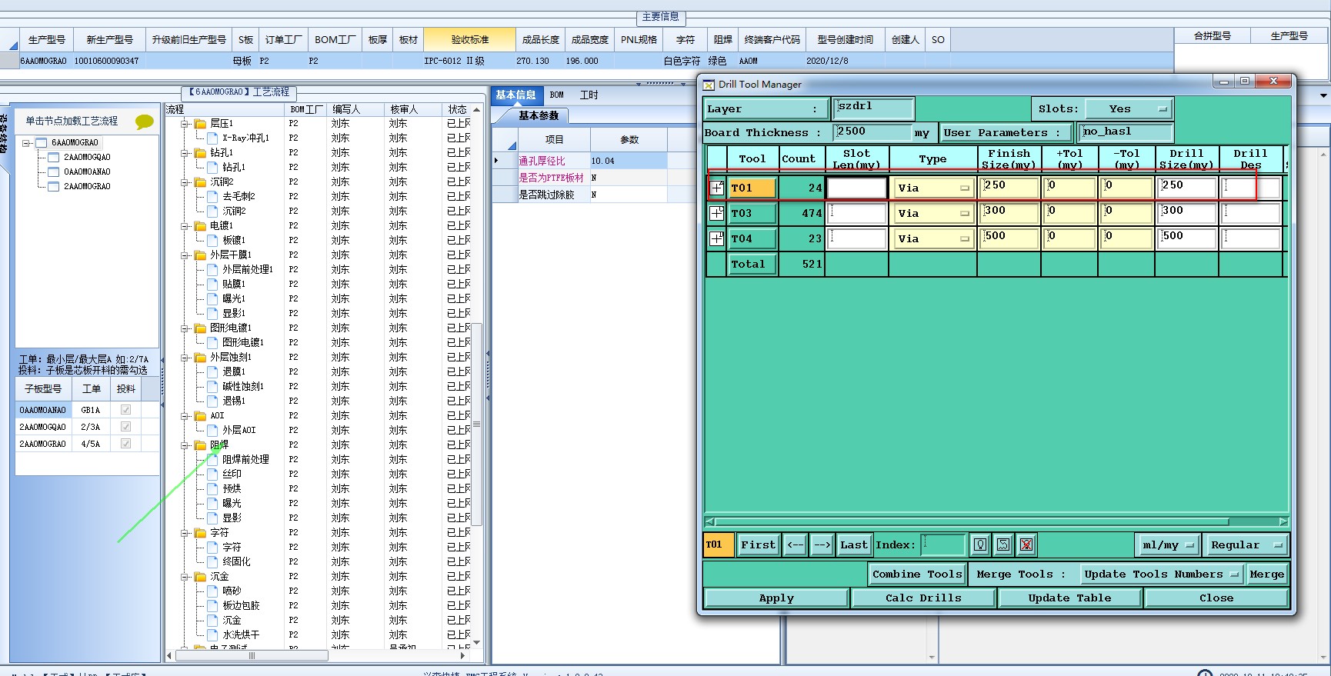Viewport: 1331px width, 676px height.
Task: Click the window icon of root 6AAOMOGRAO
Action: (42, 143)
